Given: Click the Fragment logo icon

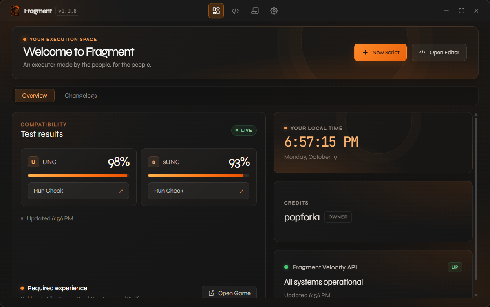Looking at the screenshot, I should point(15,11).
